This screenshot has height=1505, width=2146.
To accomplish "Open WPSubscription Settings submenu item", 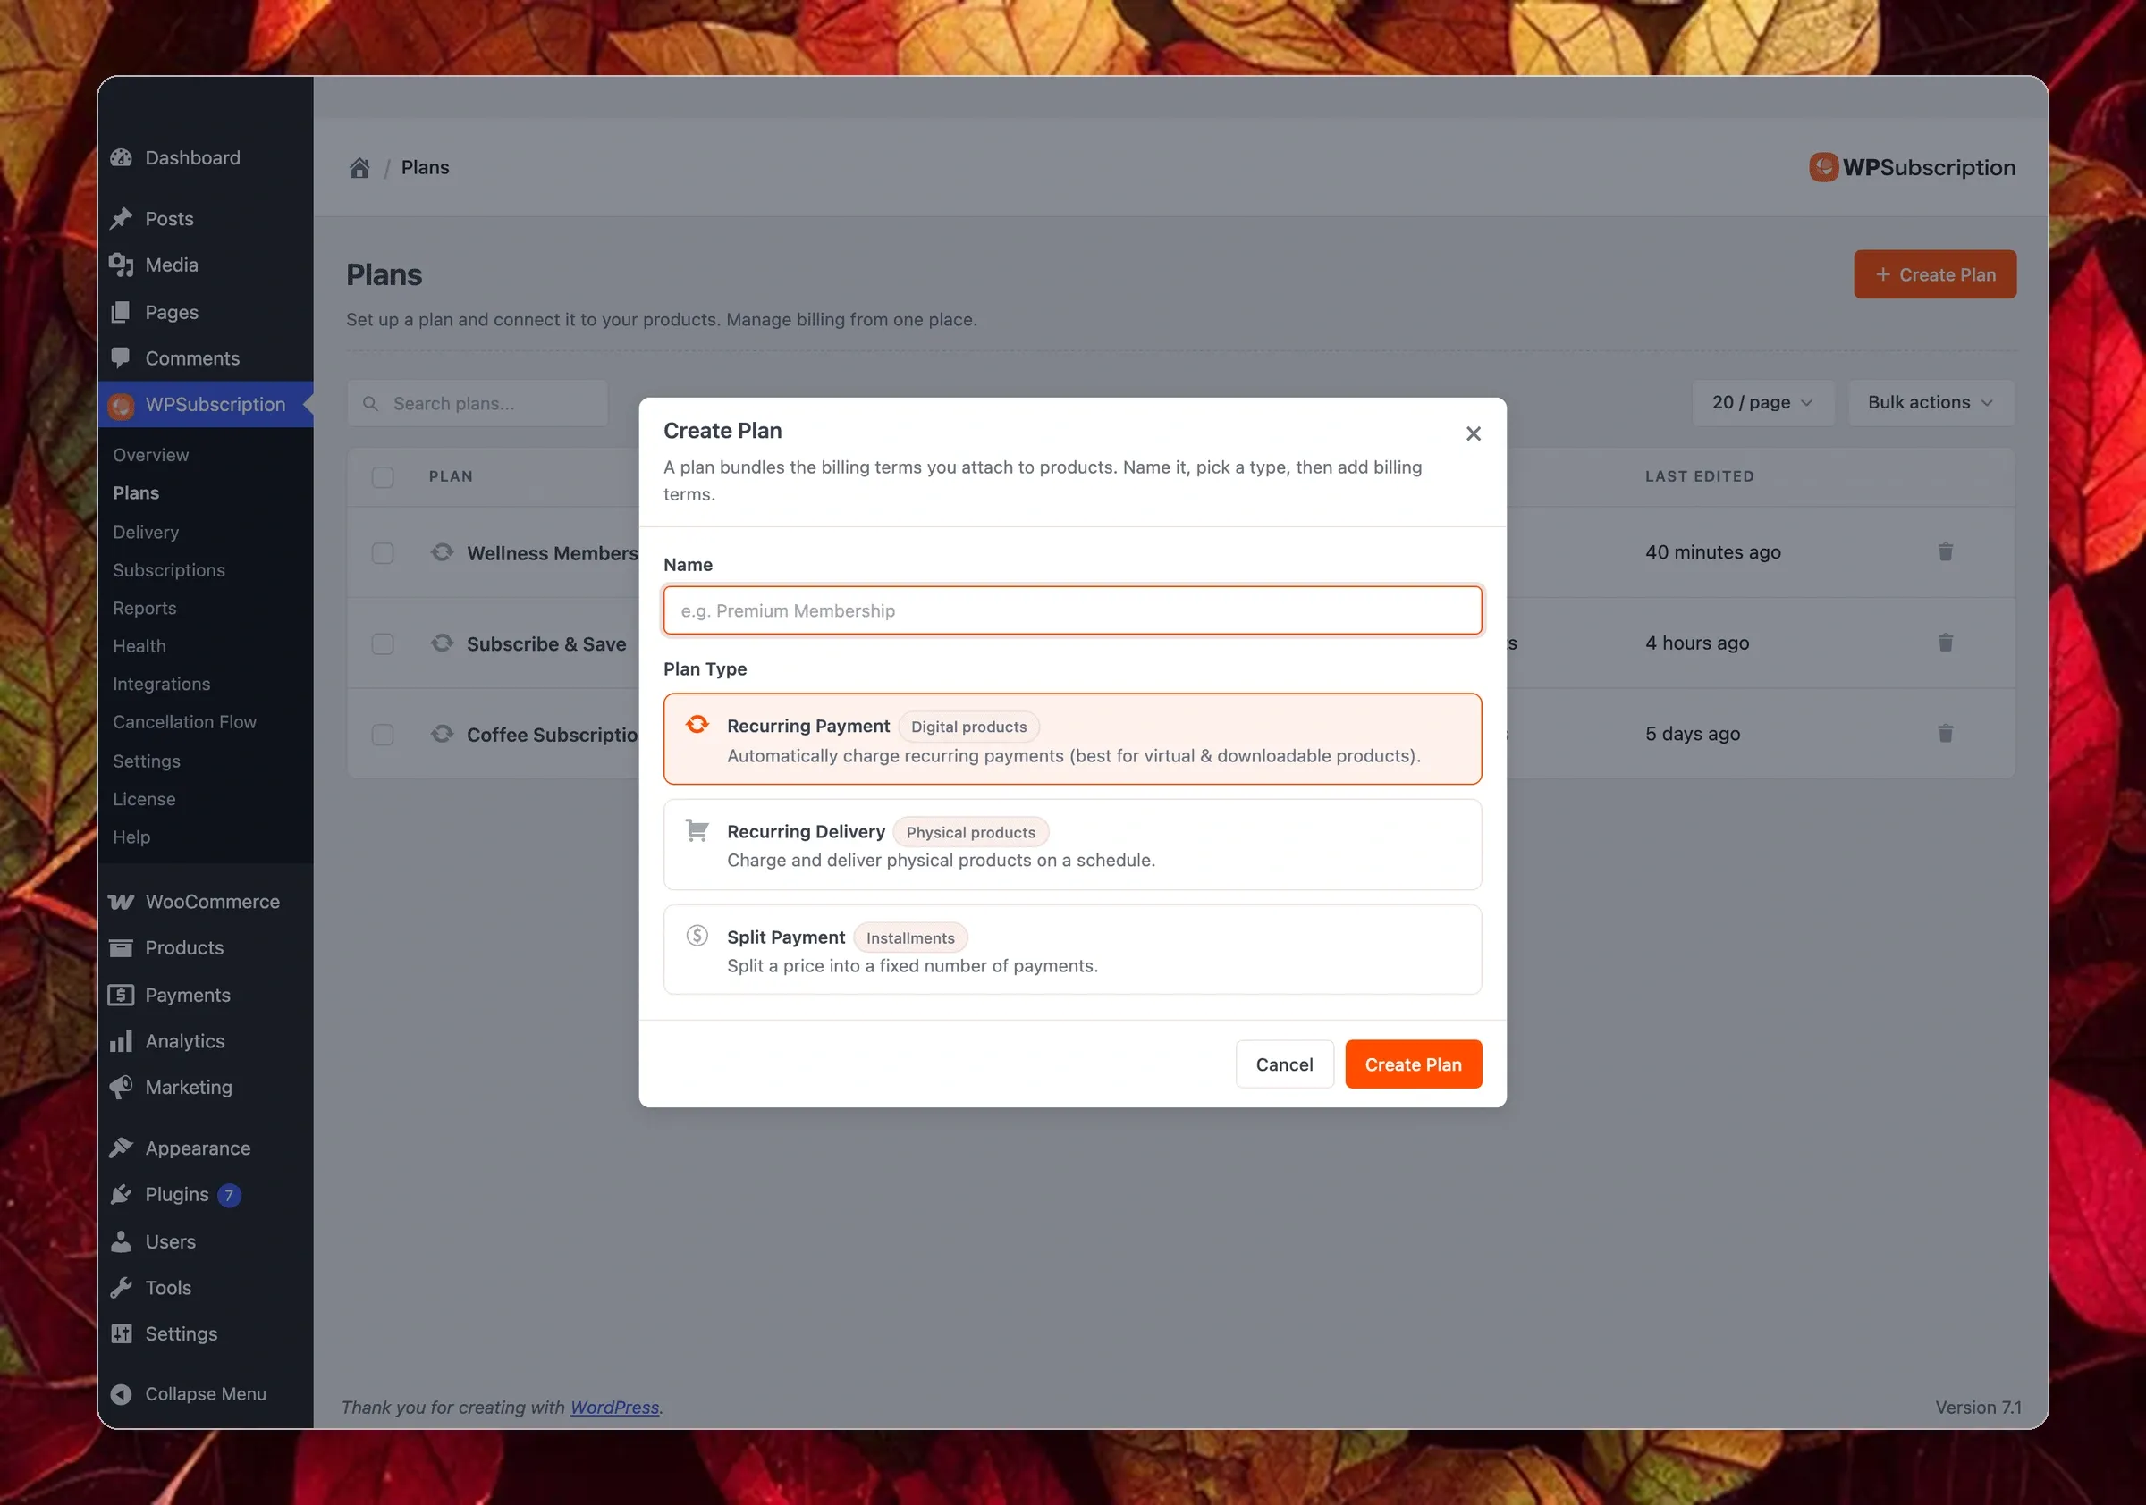I will (x=147, y=761).
